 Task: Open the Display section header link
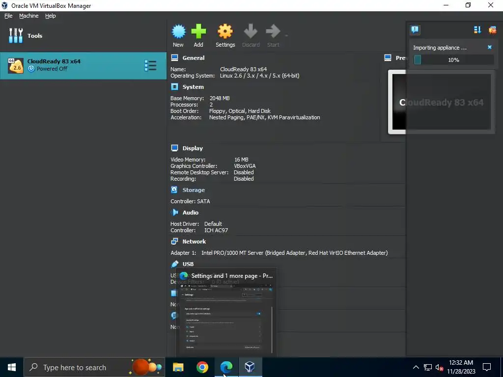(193, 148)
